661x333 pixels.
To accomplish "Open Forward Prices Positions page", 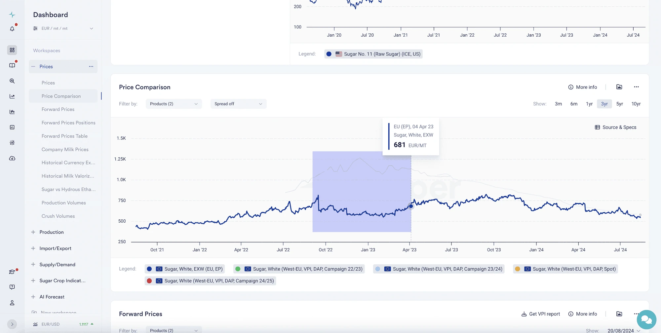I will 68,123.
